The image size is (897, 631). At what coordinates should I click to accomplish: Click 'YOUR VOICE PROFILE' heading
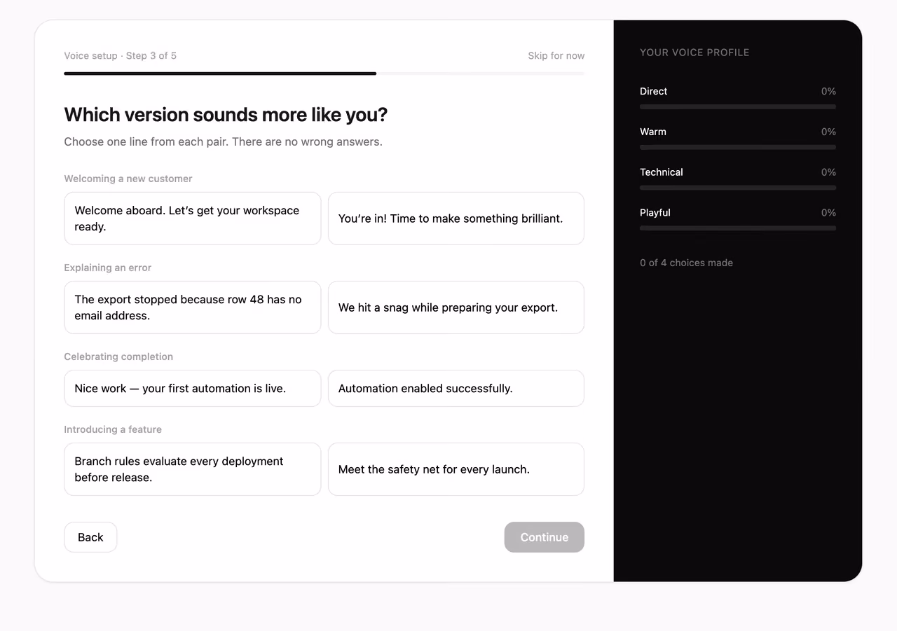coord(694,53)
